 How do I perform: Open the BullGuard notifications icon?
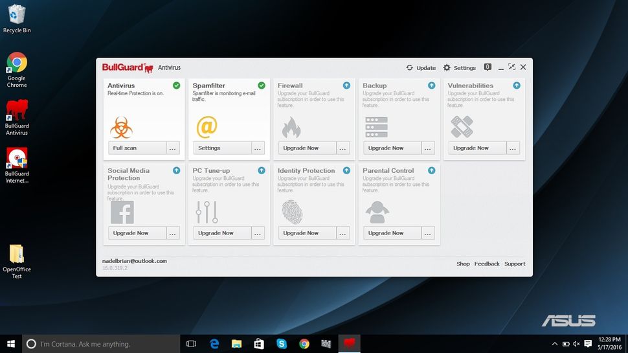point(488,67)
